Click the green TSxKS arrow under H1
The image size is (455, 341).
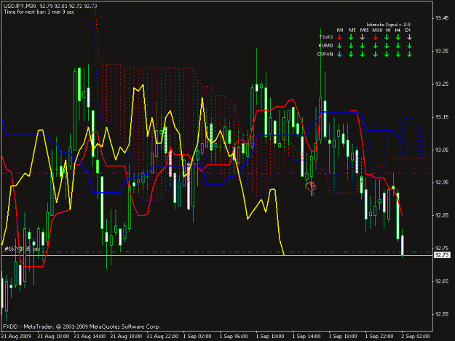(x=387, y=37)
